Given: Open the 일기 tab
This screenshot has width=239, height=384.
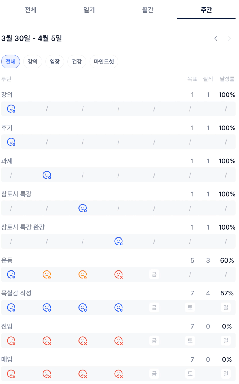Looking at the screenshot, I should (x=89, y=10).
